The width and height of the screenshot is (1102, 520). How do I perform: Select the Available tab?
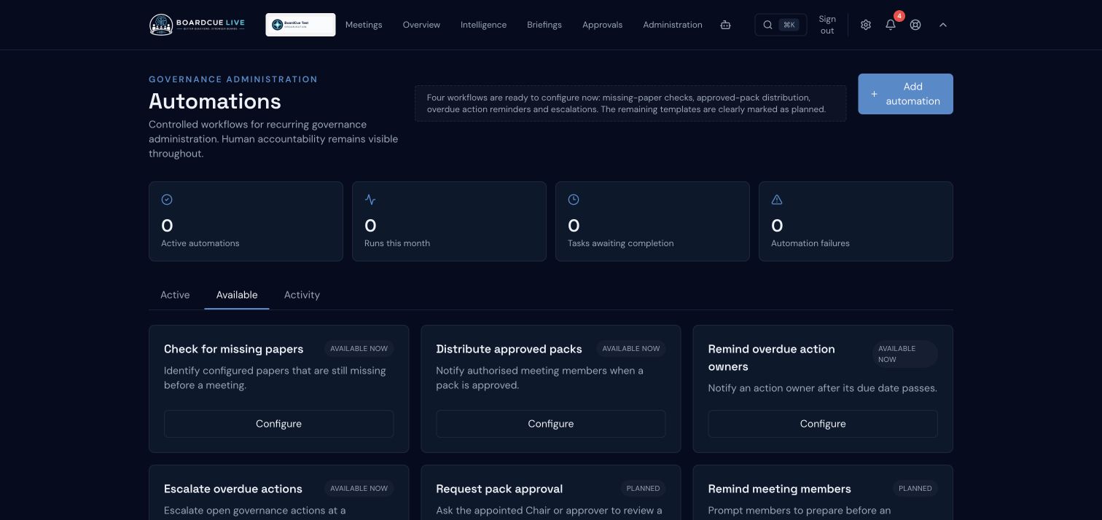point(237,295)
